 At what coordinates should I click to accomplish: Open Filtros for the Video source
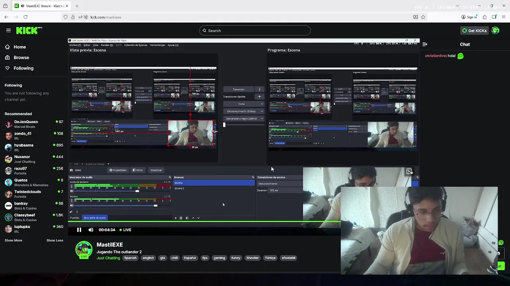point(138,170)
